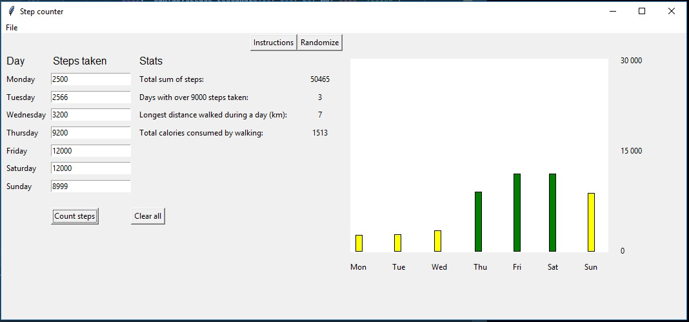Screen dimensions: 689x322
Task: Focus the Monday steps input field
Action: click(91, 79)
